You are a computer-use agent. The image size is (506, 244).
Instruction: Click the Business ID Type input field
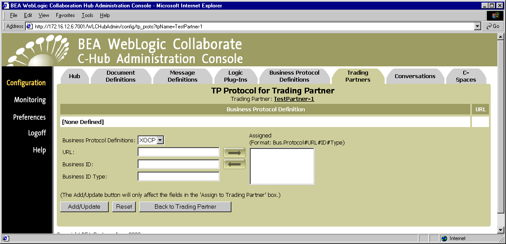tap(179, 176)
